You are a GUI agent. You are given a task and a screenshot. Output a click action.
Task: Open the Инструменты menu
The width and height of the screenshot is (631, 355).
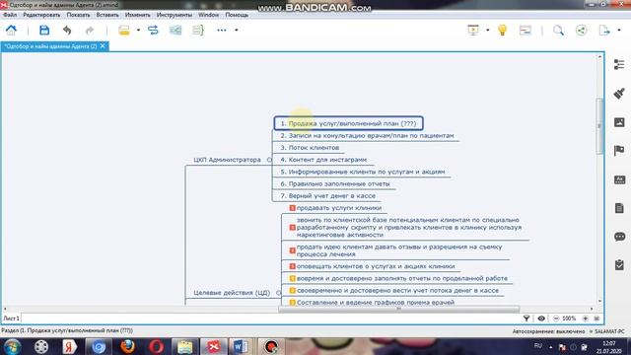[175, 15]
